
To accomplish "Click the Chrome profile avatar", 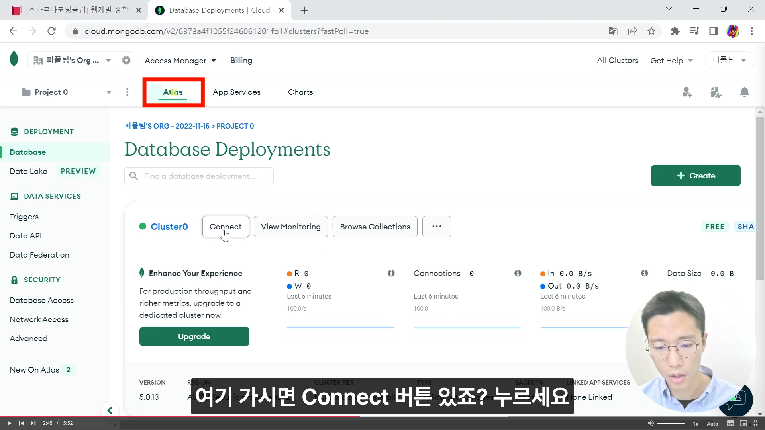I will tap(733, 31).
